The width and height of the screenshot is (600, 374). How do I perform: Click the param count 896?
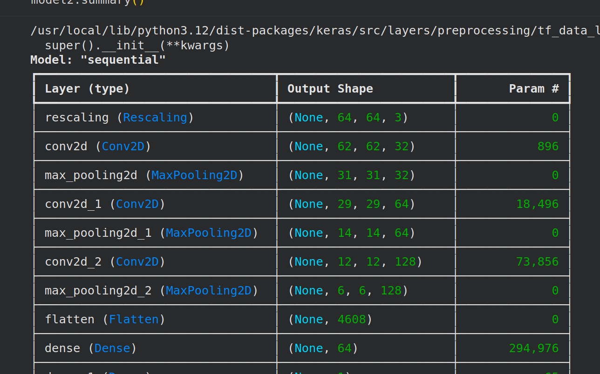pyautogui.click(x=548, y=147)
